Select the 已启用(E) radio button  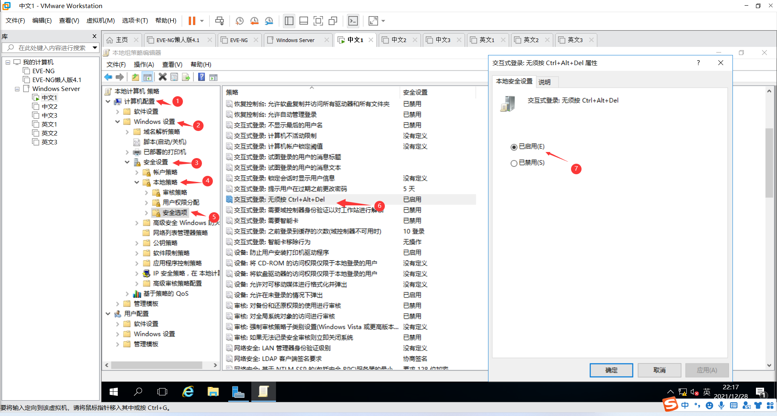pyautogui.click(x=514, y=147)
